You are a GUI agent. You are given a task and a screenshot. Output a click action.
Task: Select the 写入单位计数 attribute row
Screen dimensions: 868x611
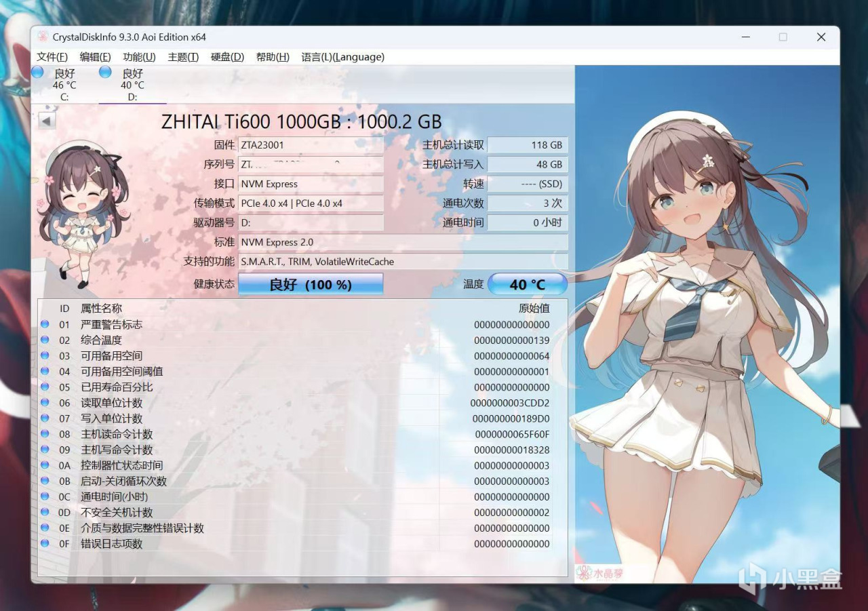point(296,418)
